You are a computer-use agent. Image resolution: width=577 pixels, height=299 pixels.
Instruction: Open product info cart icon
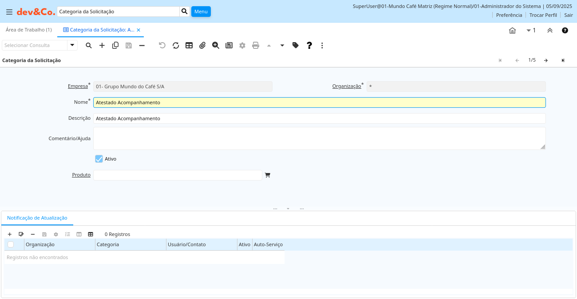pyautogui.click(x=267, y=175)
